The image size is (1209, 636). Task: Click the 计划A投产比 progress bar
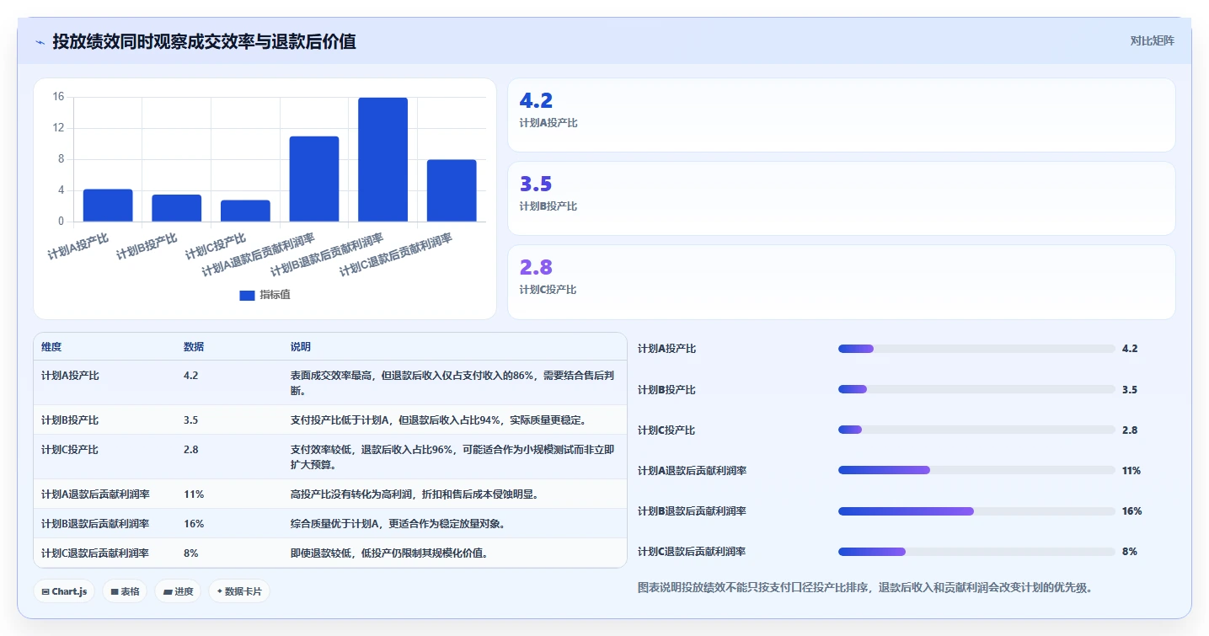[x=976, y=349]
